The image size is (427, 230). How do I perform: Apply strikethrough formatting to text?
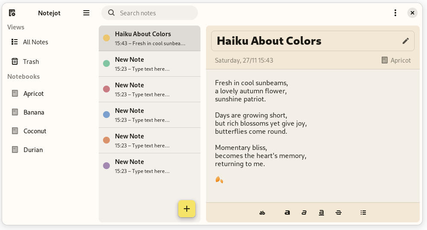(x=339, y=213)
